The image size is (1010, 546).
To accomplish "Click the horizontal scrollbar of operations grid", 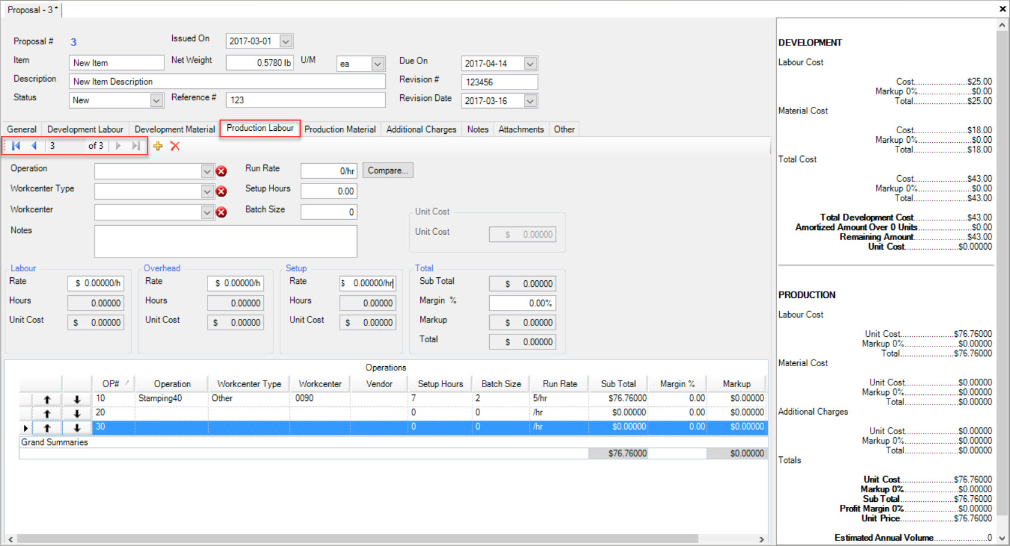I will coord(357,538).
